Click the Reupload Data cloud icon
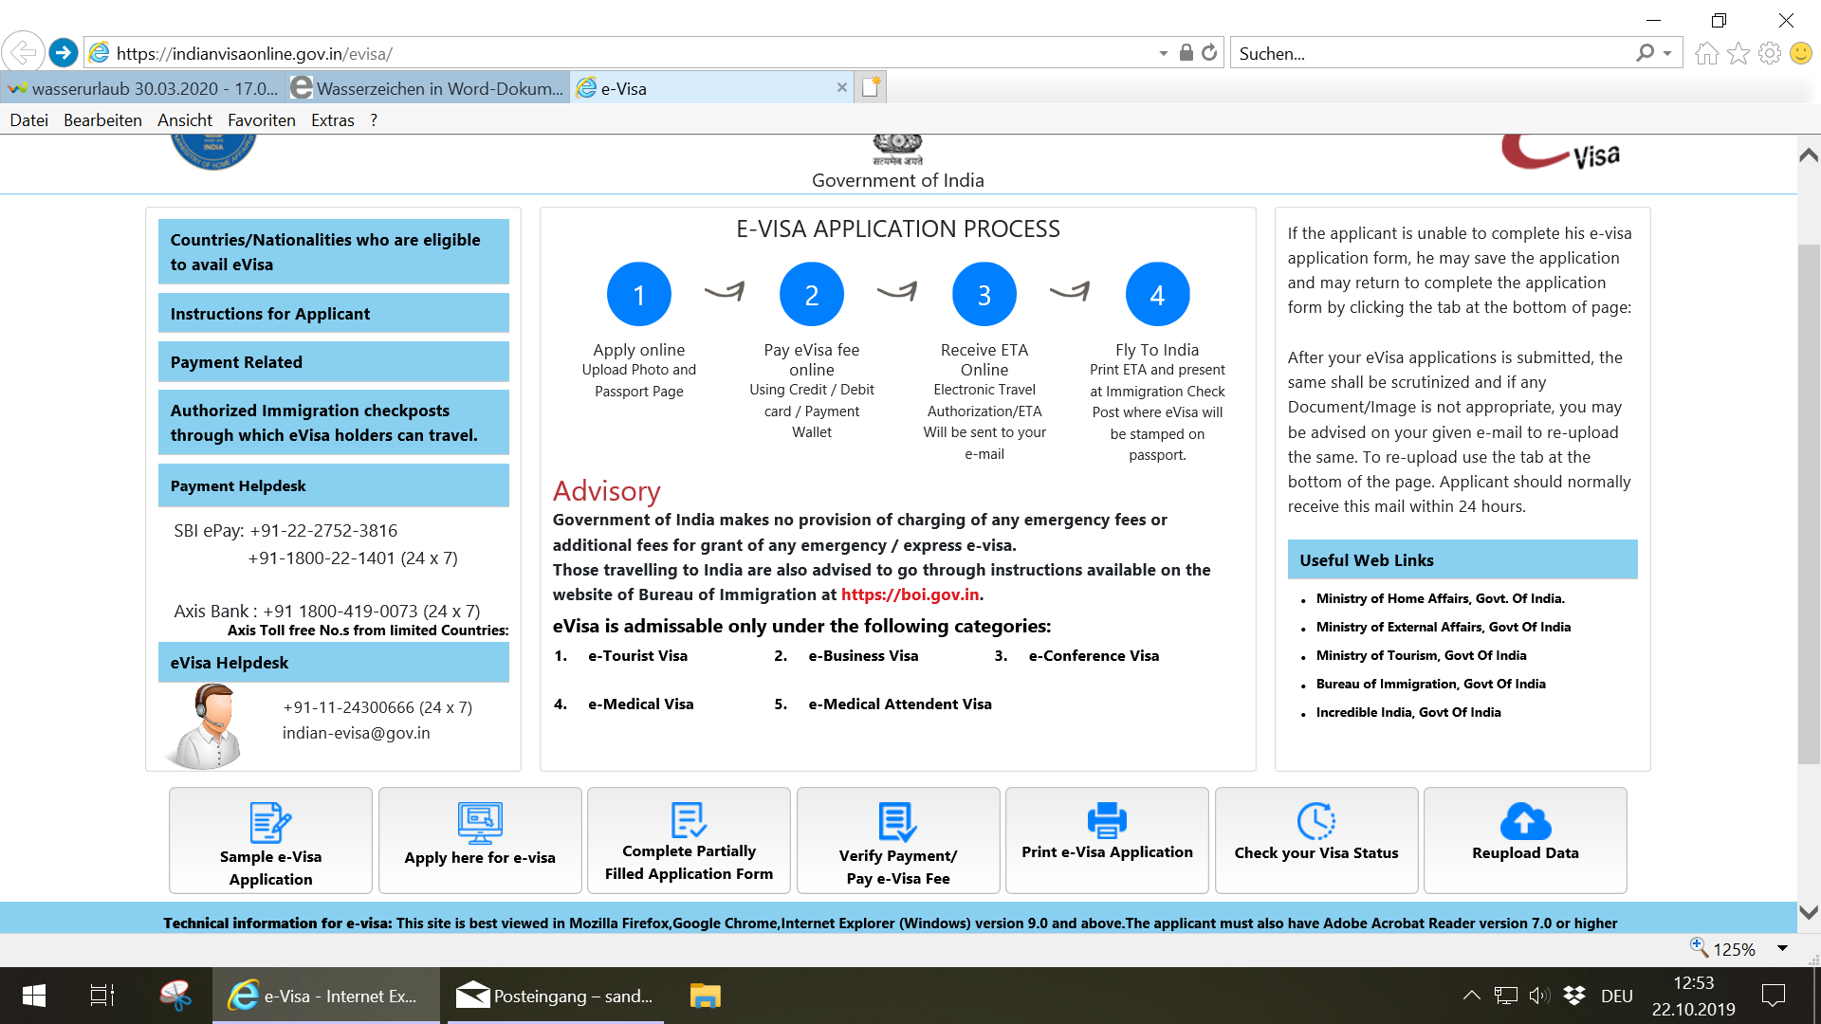The height and width of the screenshot is (1024, 1821). click(x=1525, y=821)
